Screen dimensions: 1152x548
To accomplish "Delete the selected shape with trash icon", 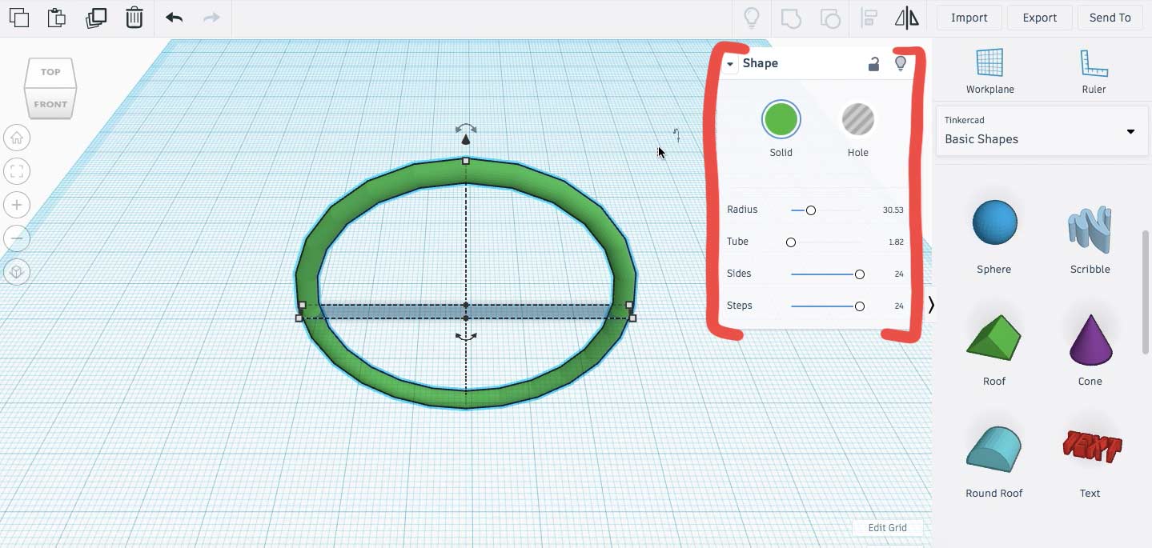I will (x=134, y=18).
